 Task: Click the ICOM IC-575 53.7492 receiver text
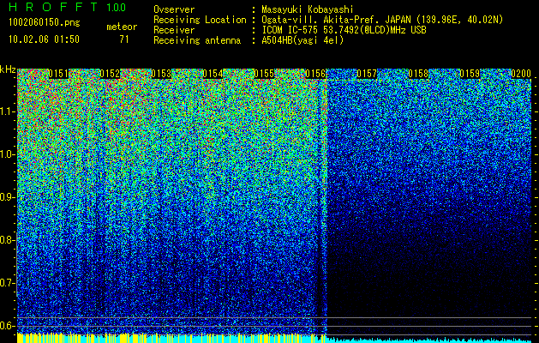pos(344,30)
